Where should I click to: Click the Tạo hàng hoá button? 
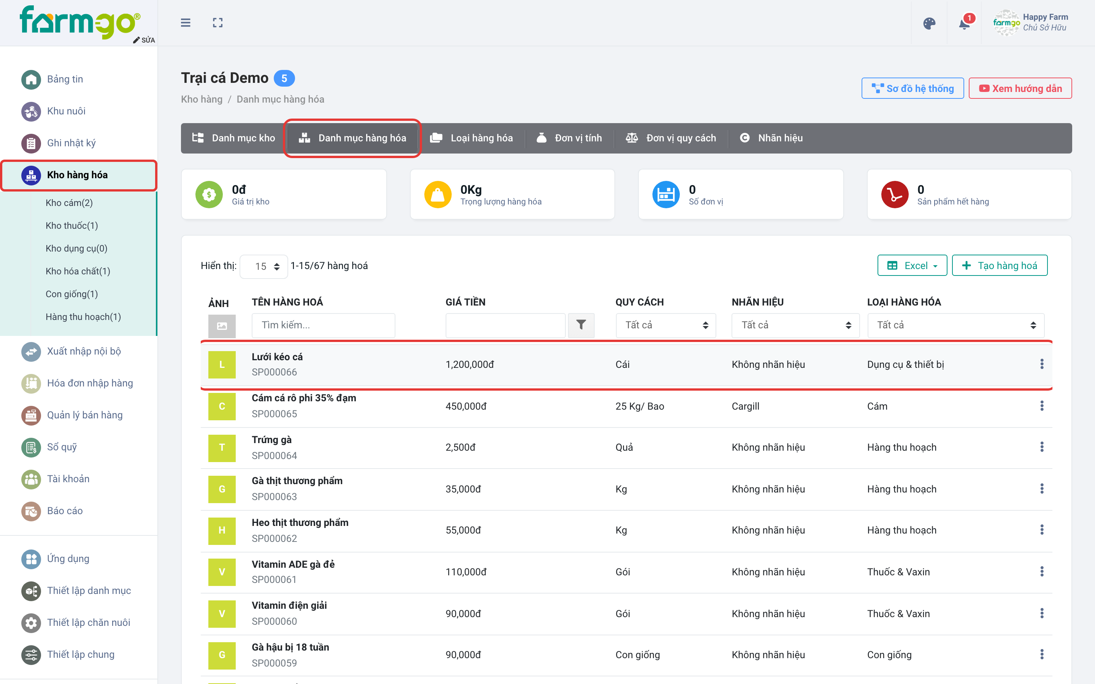(x=999, y=266)
